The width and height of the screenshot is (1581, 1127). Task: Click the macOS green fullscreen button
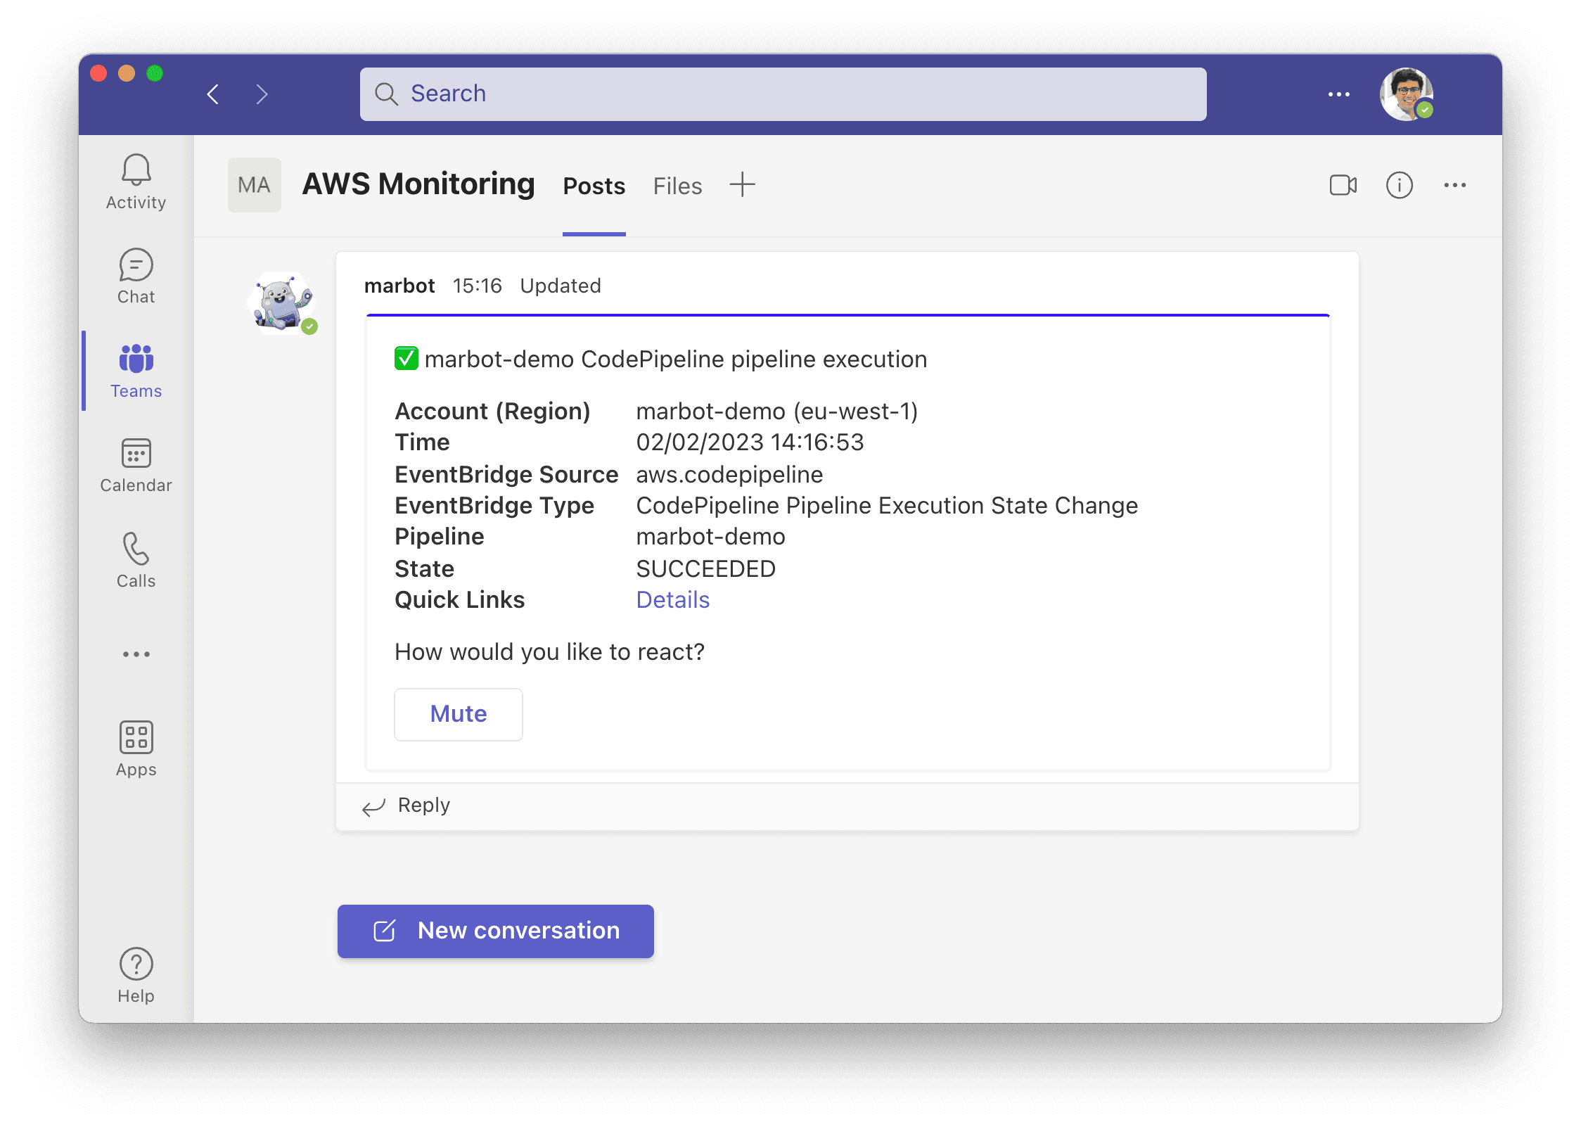coord(155,73)
